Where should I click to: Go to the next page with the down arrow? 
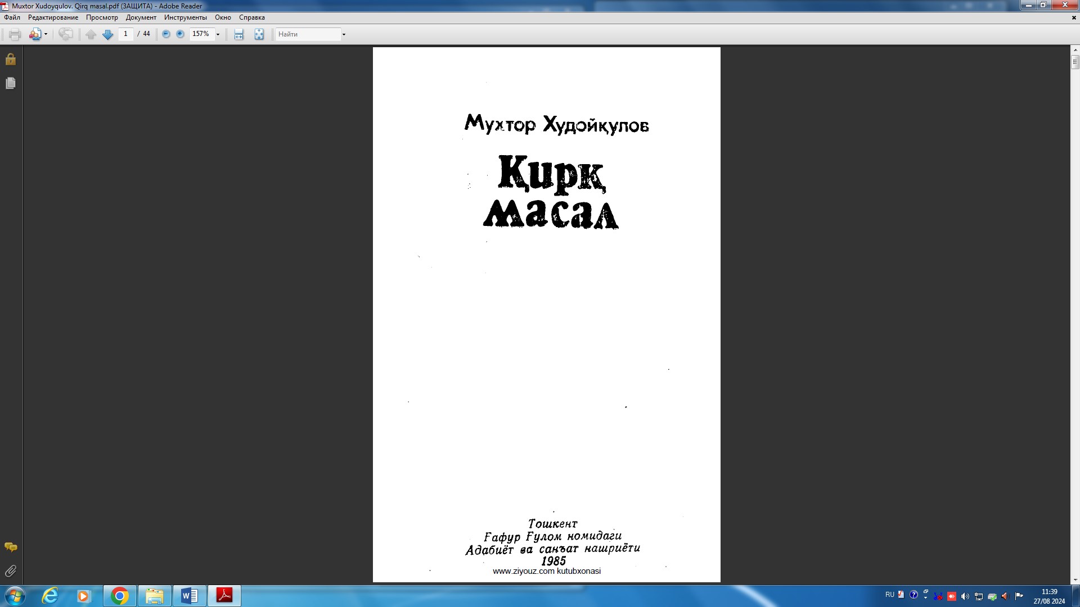[108, 34]
